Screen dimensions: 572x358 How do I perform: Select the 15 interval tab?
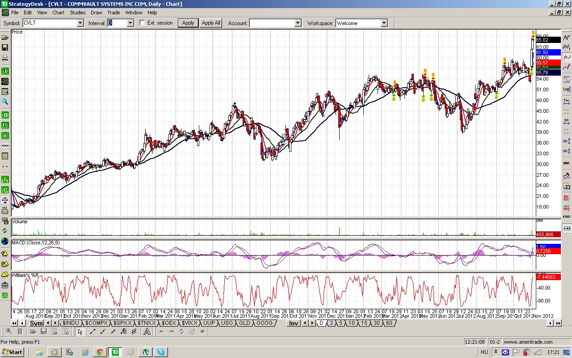364,323
